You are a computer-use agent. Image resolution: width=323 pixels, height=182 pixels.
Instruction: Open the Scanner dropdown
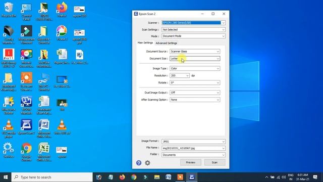coord(193,23)
